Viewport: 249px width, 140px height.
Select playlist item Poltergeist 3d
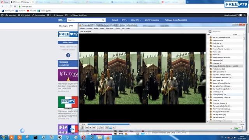point(217,63)
